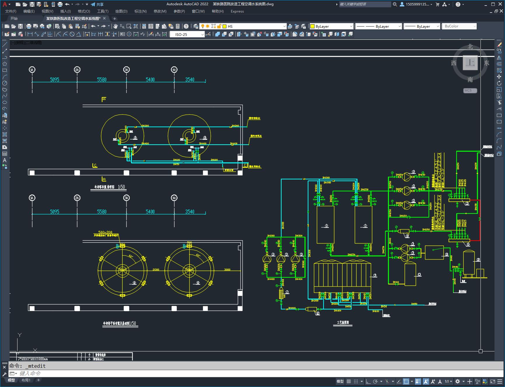Click the Plot printer icon in quick access

tap(60, 4)
